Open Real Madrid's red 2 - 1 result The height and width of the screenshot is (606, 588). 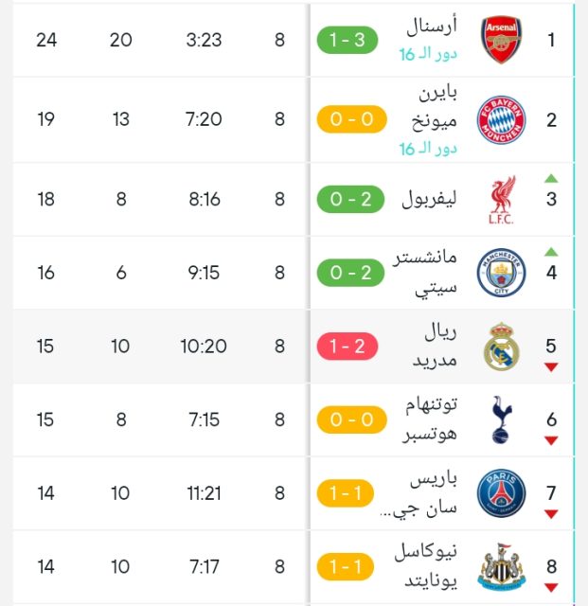pyautogui.click(x=347, y=347)
